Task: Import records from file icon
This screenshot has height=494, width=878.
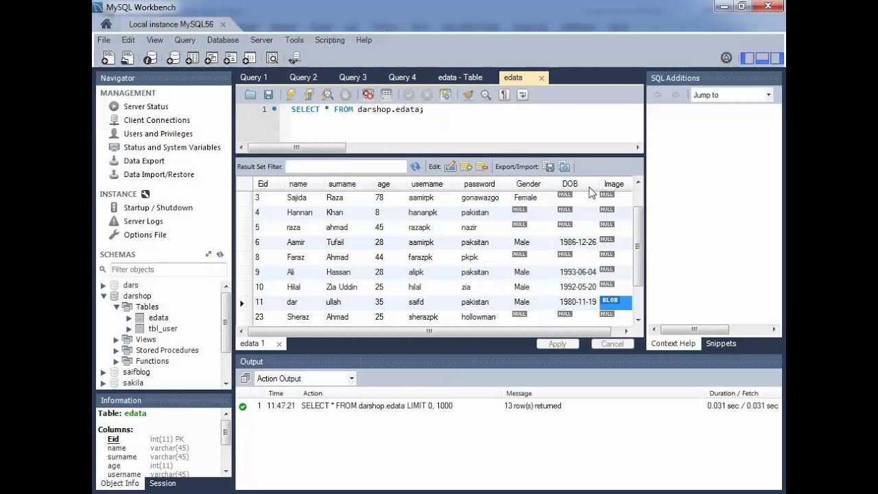Action: click(564, 166)
